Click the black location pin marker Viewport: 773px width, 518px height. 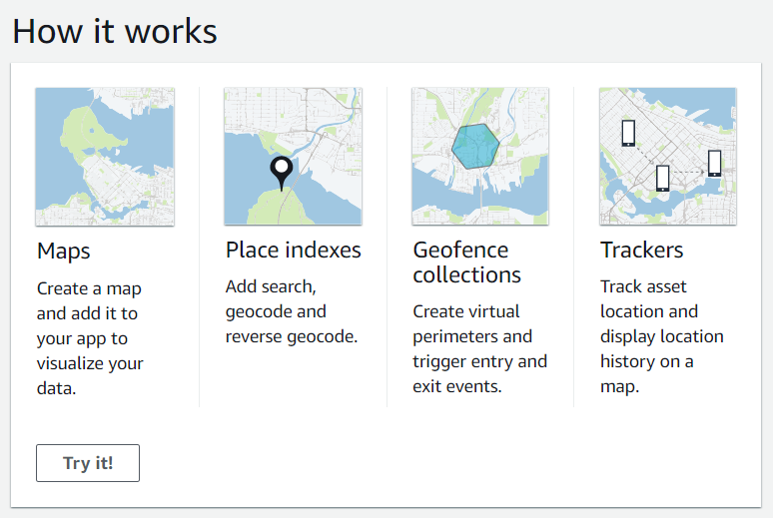tap(282, 174)
